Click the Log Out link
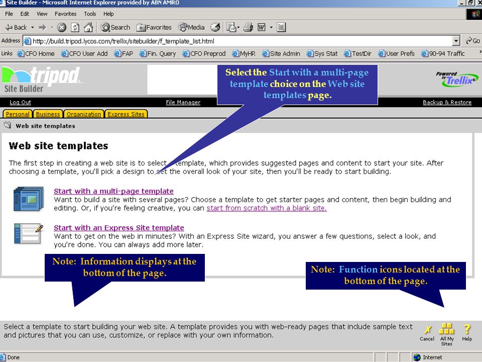The width and height of the screenshot is (482, 362). (20, 102)
